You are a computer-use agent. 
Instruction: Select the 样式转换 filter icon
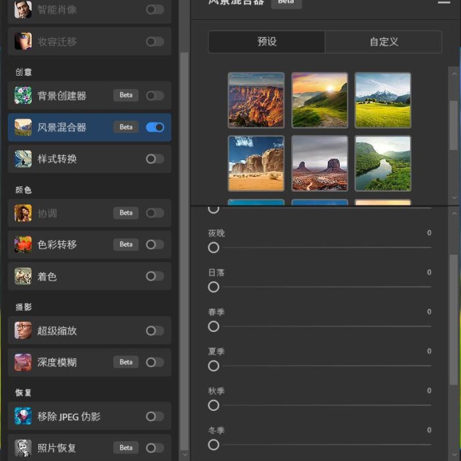coord(23,159)
